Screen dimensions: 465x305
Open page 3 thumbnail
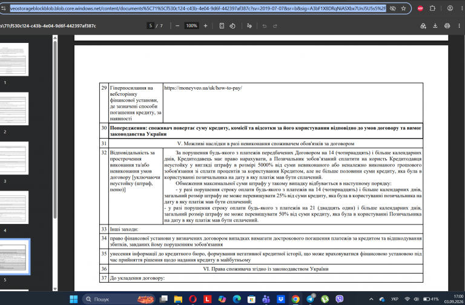(x=14, y=158)
